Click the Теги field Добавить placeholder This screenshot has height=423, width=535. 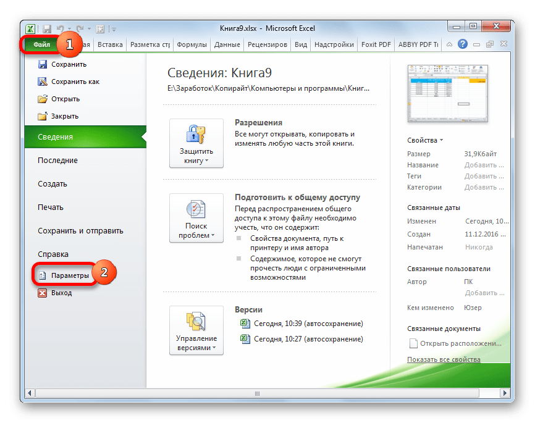click(x=484, y=177)
